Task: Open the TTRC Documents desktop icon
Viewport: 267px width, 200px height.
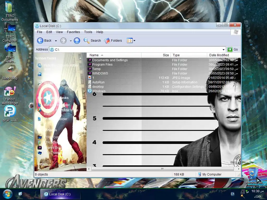Action: (10, 11)
